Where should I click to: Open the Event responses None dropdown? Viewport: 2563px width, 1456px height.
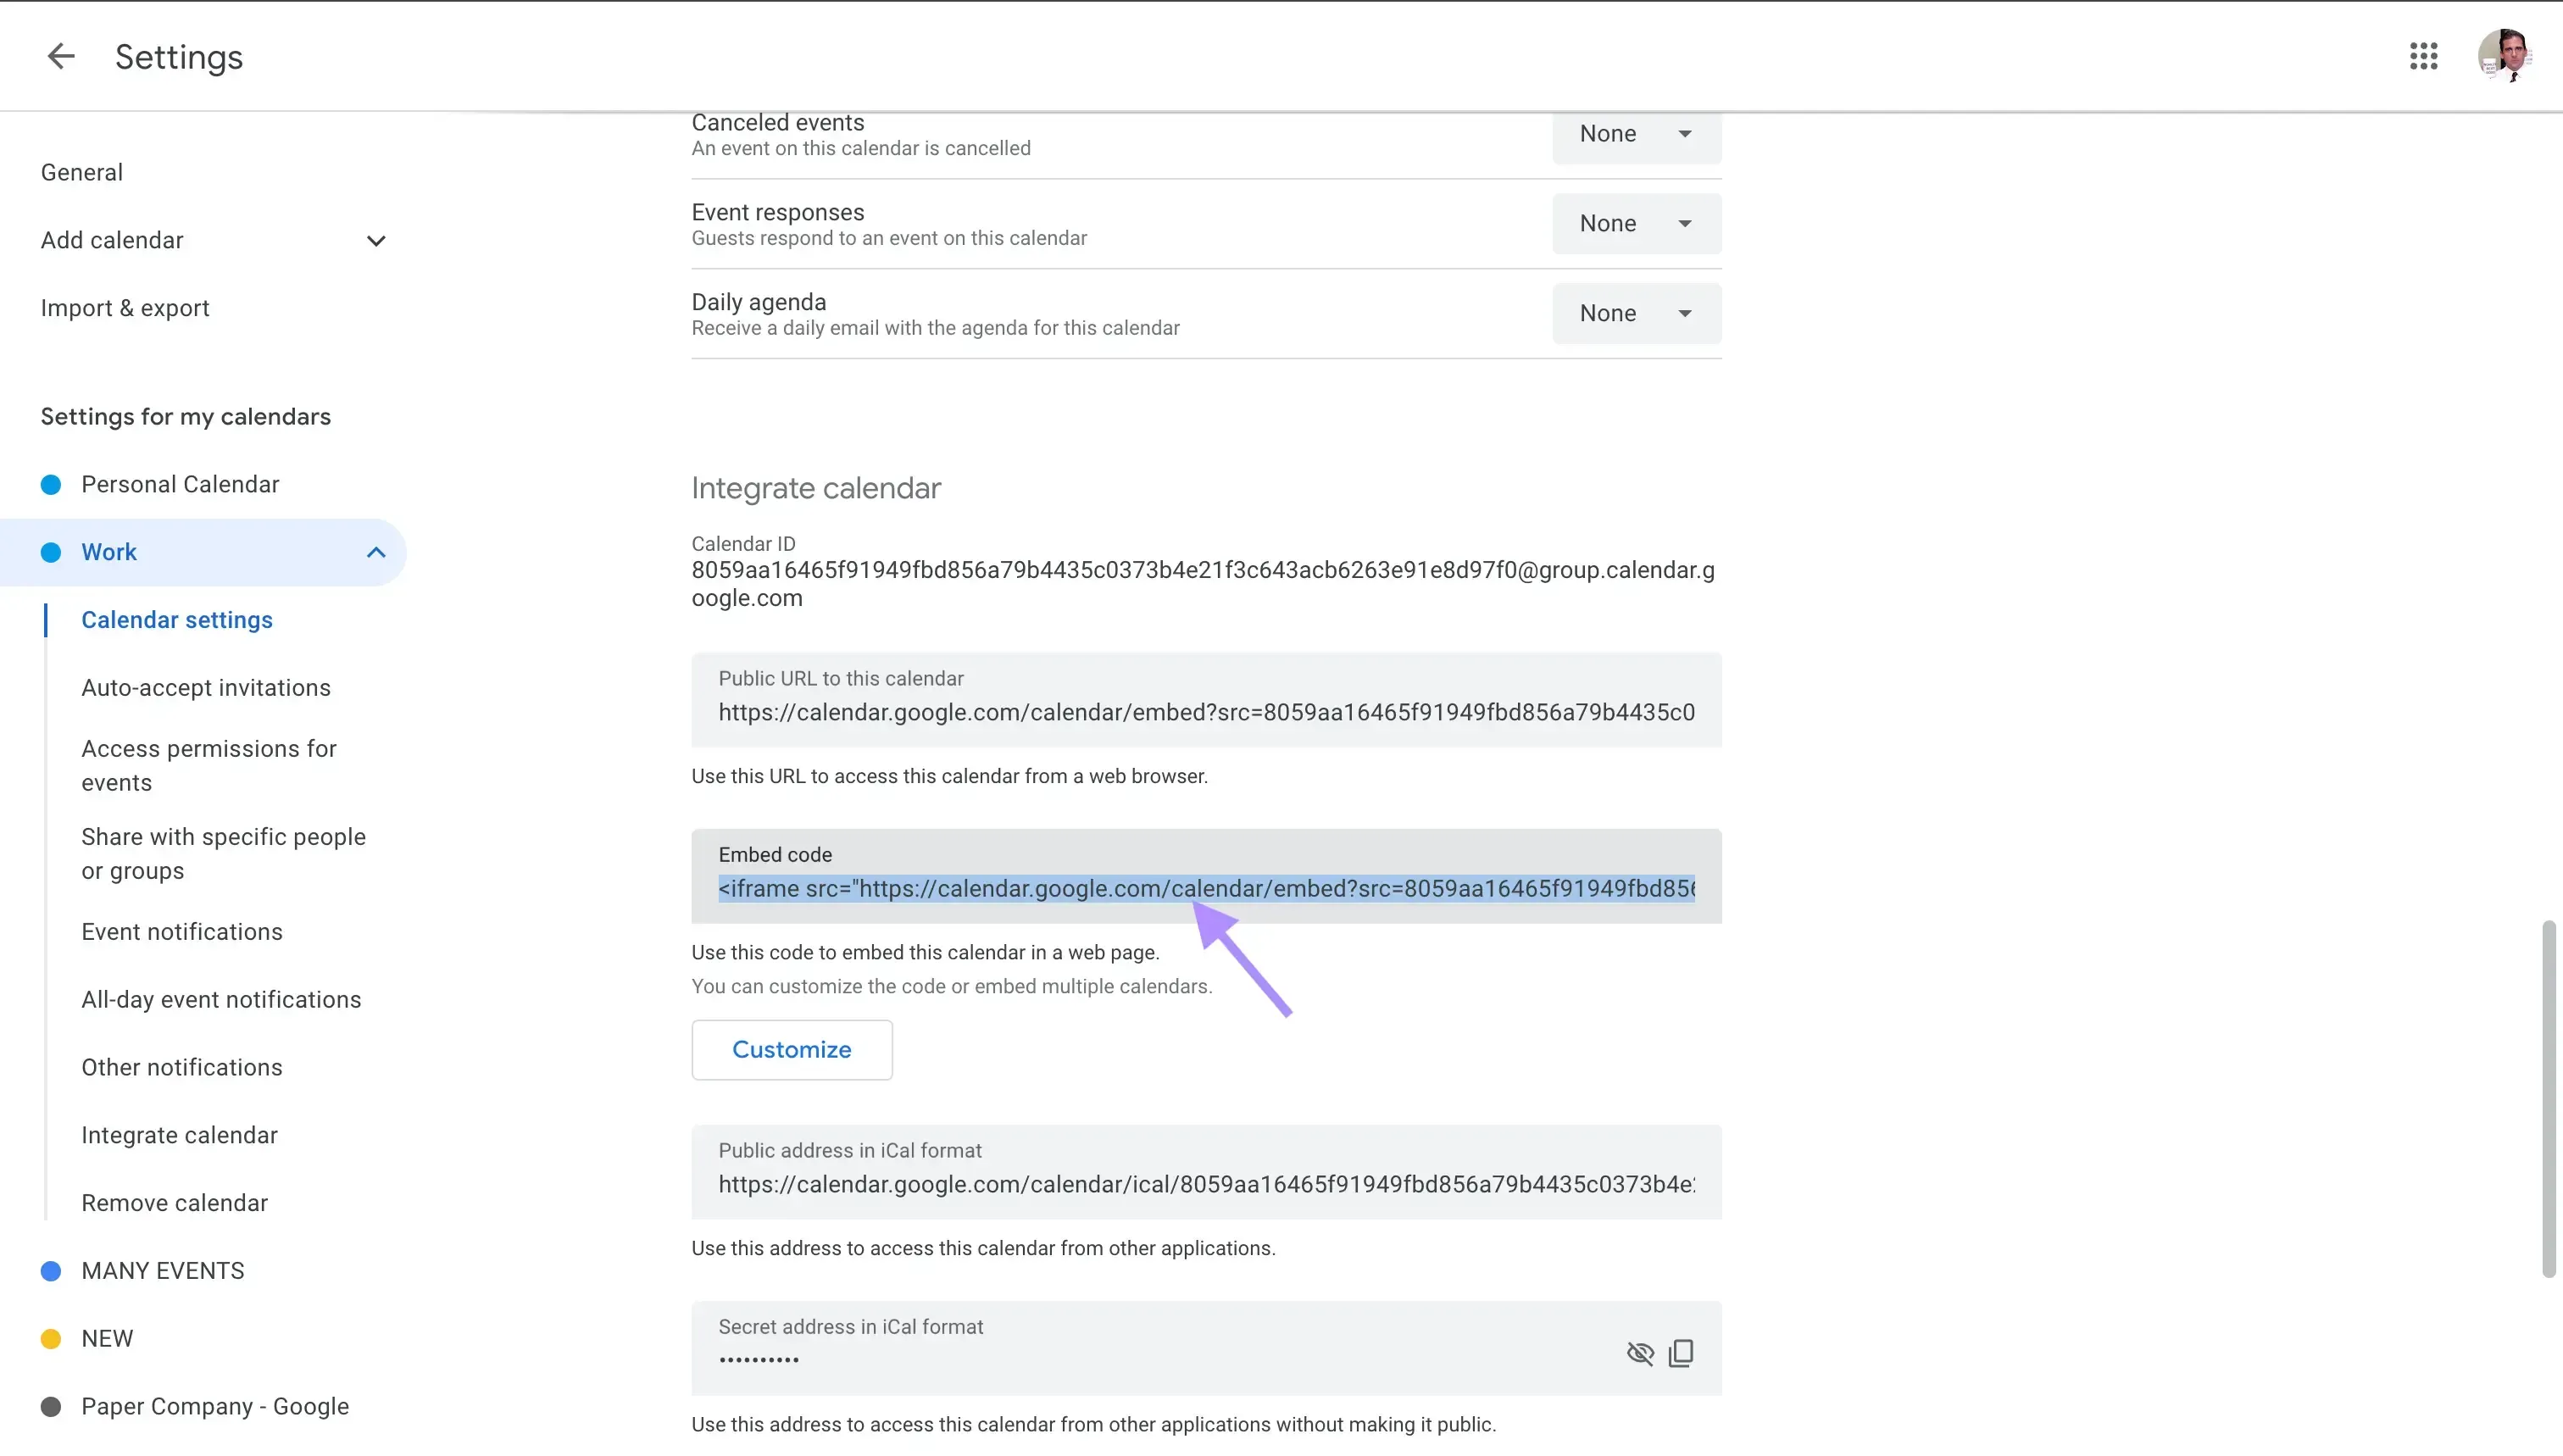tap(1636, 223)
